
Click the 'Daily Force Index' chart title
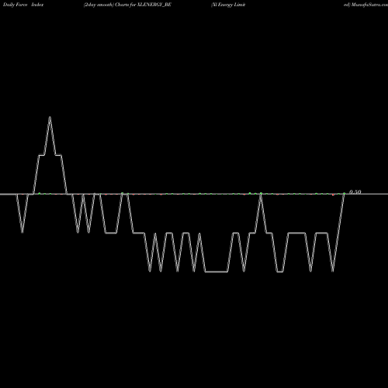pos(23,5)
